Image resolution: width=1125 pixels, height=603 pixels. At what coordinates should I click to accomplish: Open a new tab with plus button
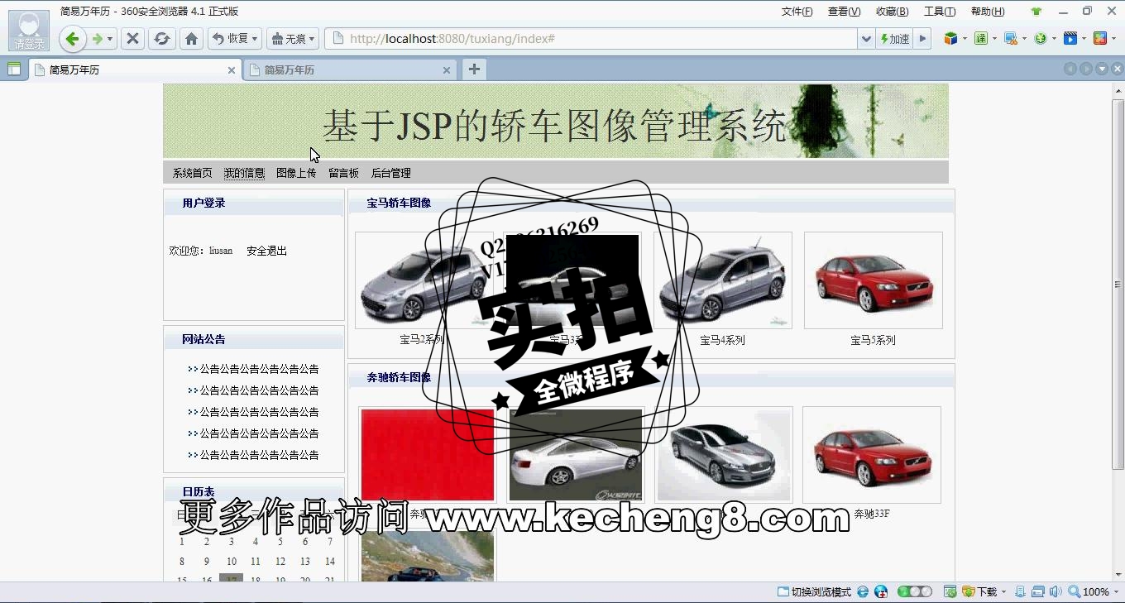tap(474, 69)
